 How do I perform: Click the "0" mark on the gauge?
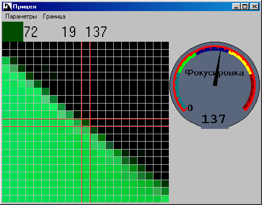[190, 108]
